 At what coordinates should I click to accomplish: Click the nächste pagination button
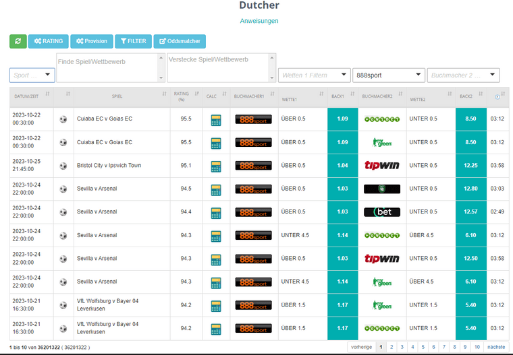point(496,347)
